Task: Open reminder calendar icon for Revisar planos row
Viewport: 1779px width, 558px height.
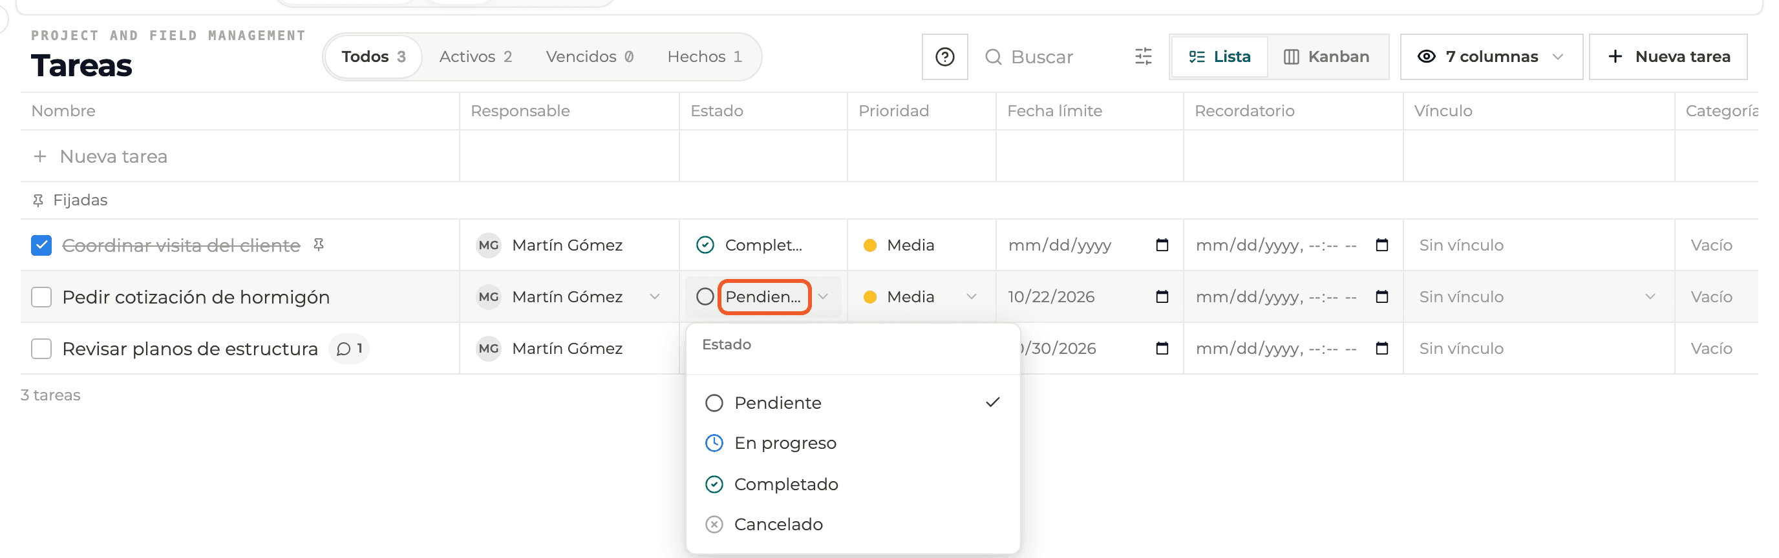Action: pyautogui.click(x=1382, y=348)
